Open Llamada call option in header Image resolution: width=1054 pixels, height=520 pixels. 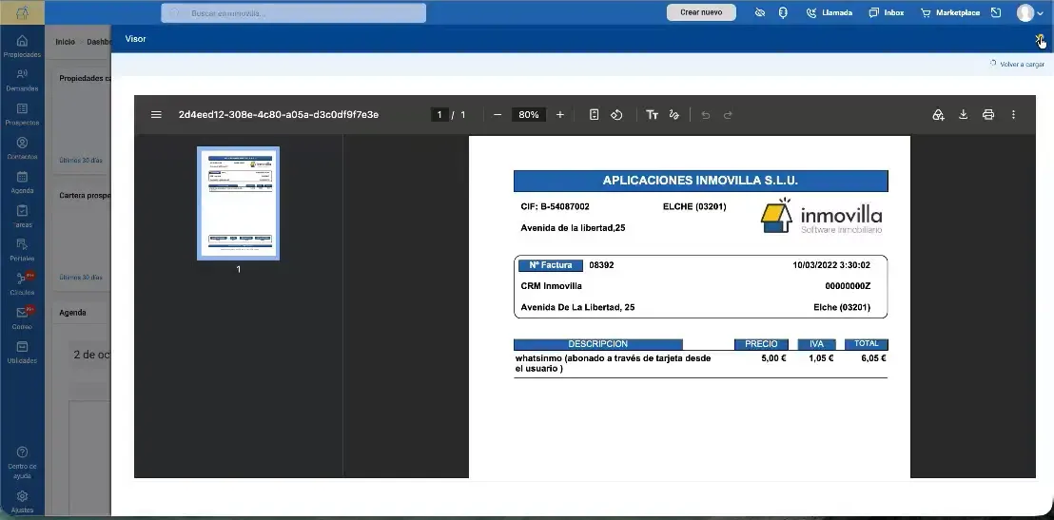coord(830,12)
